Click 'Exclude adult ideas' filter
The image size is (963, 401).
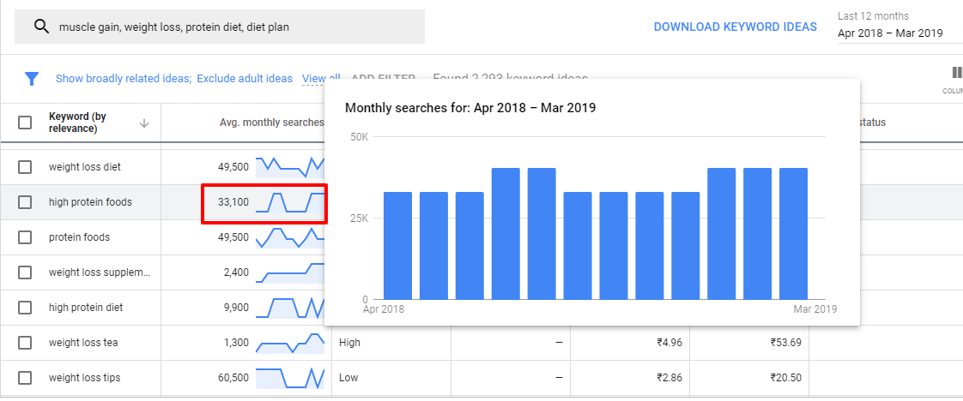tap(245, 79)
